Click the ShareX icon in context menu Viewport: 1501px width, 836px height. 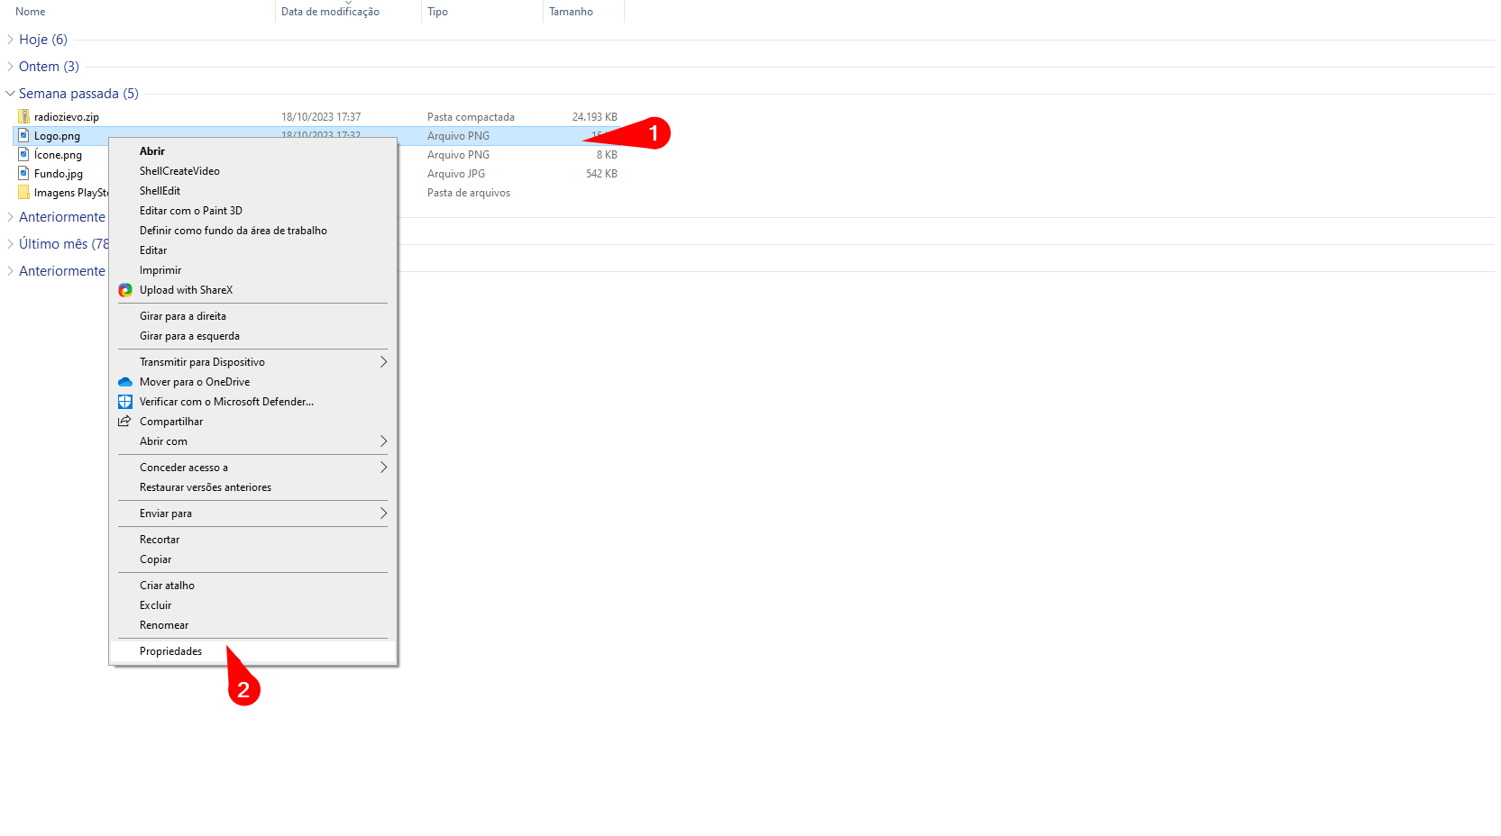pos(125,290)
